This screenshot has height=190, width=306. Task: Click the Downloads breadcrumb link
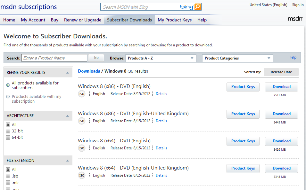tap(89, 71)
